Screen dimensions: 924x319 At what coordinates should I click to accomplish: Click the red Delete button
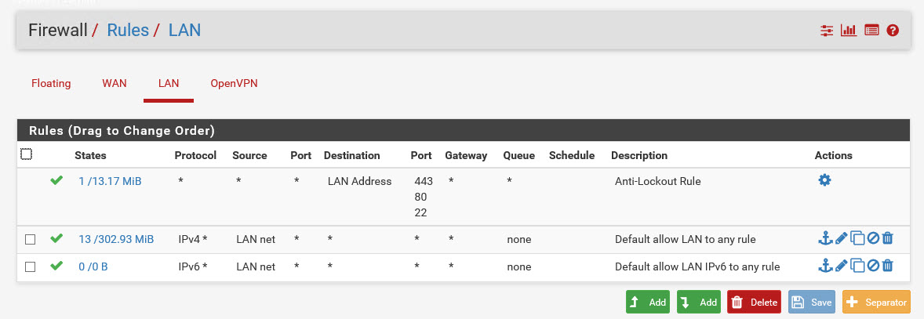(x=754, y=302)
